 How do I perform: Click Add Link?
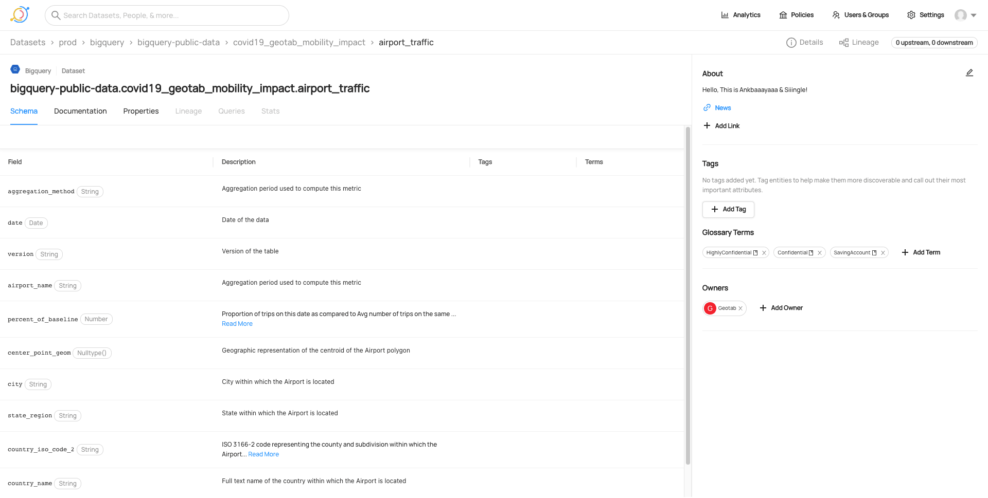coord(721,126)
